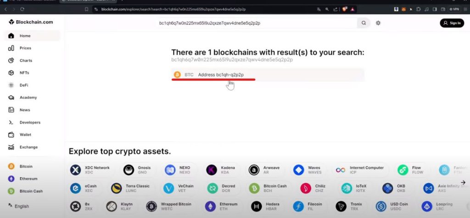The width and height of the screenshot is (470, 218).
Task: Click the Developers terminal icon
Action: pyautogui.click(x=11, y=122)
